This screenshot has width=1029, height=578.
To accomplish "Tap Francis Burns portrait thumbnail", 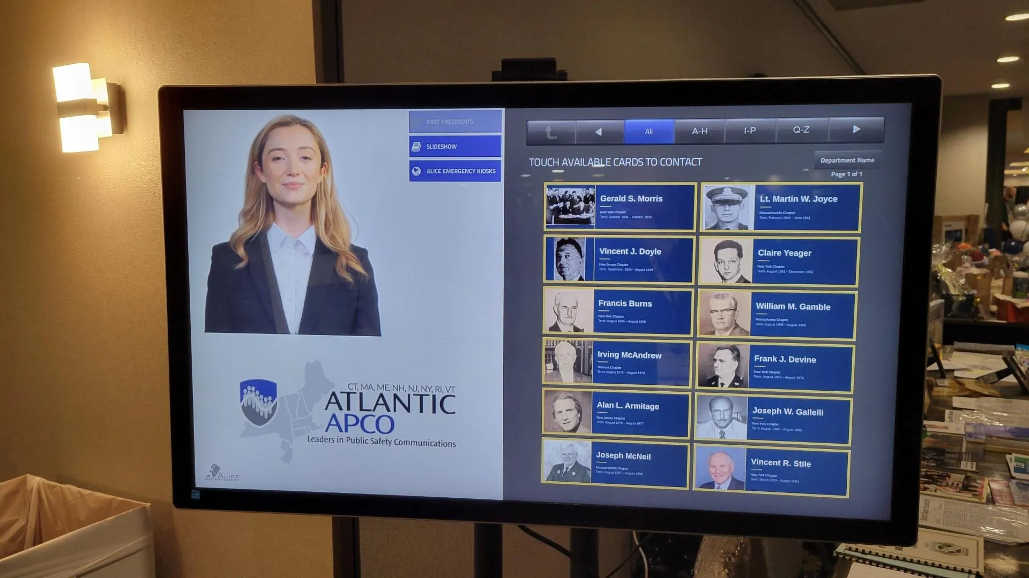I will 569,311.
